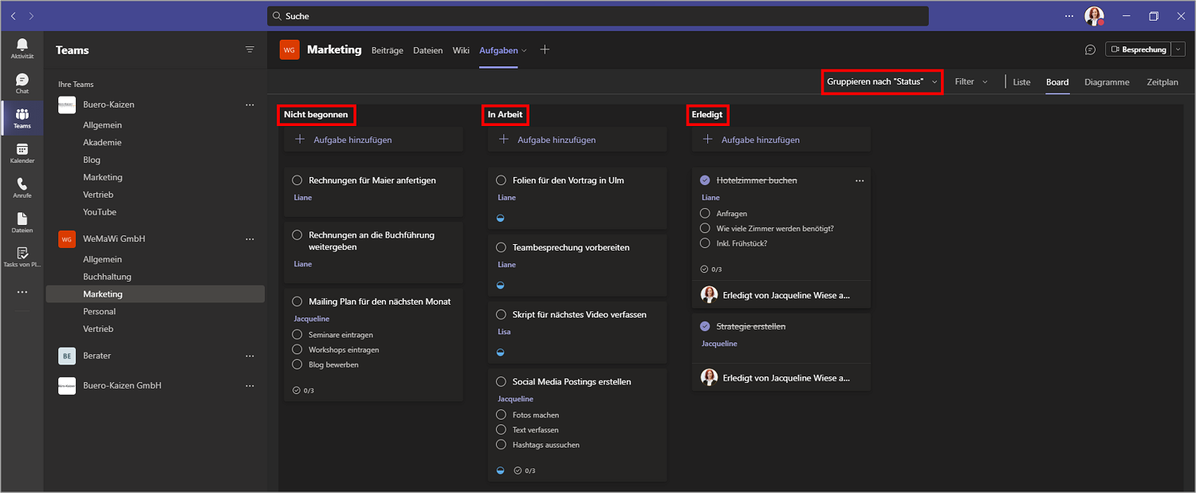Switch to the Diagramme view
The height and width of the screenshot is (493, 1196).
[x=1107, y=82]
